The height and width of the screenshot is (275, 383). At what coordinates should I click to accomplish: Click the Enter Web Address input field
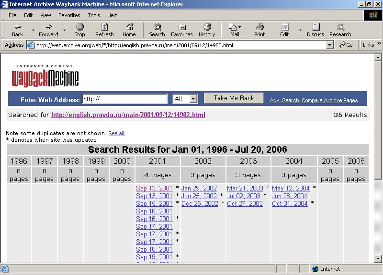pyautogui.click(x=124, y=99)
